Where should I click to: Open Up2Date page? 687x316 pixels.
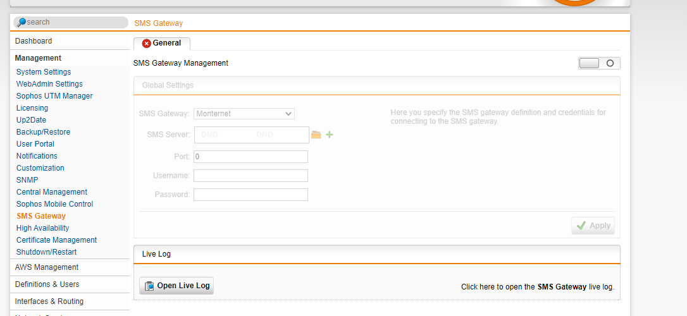(31, 120)
